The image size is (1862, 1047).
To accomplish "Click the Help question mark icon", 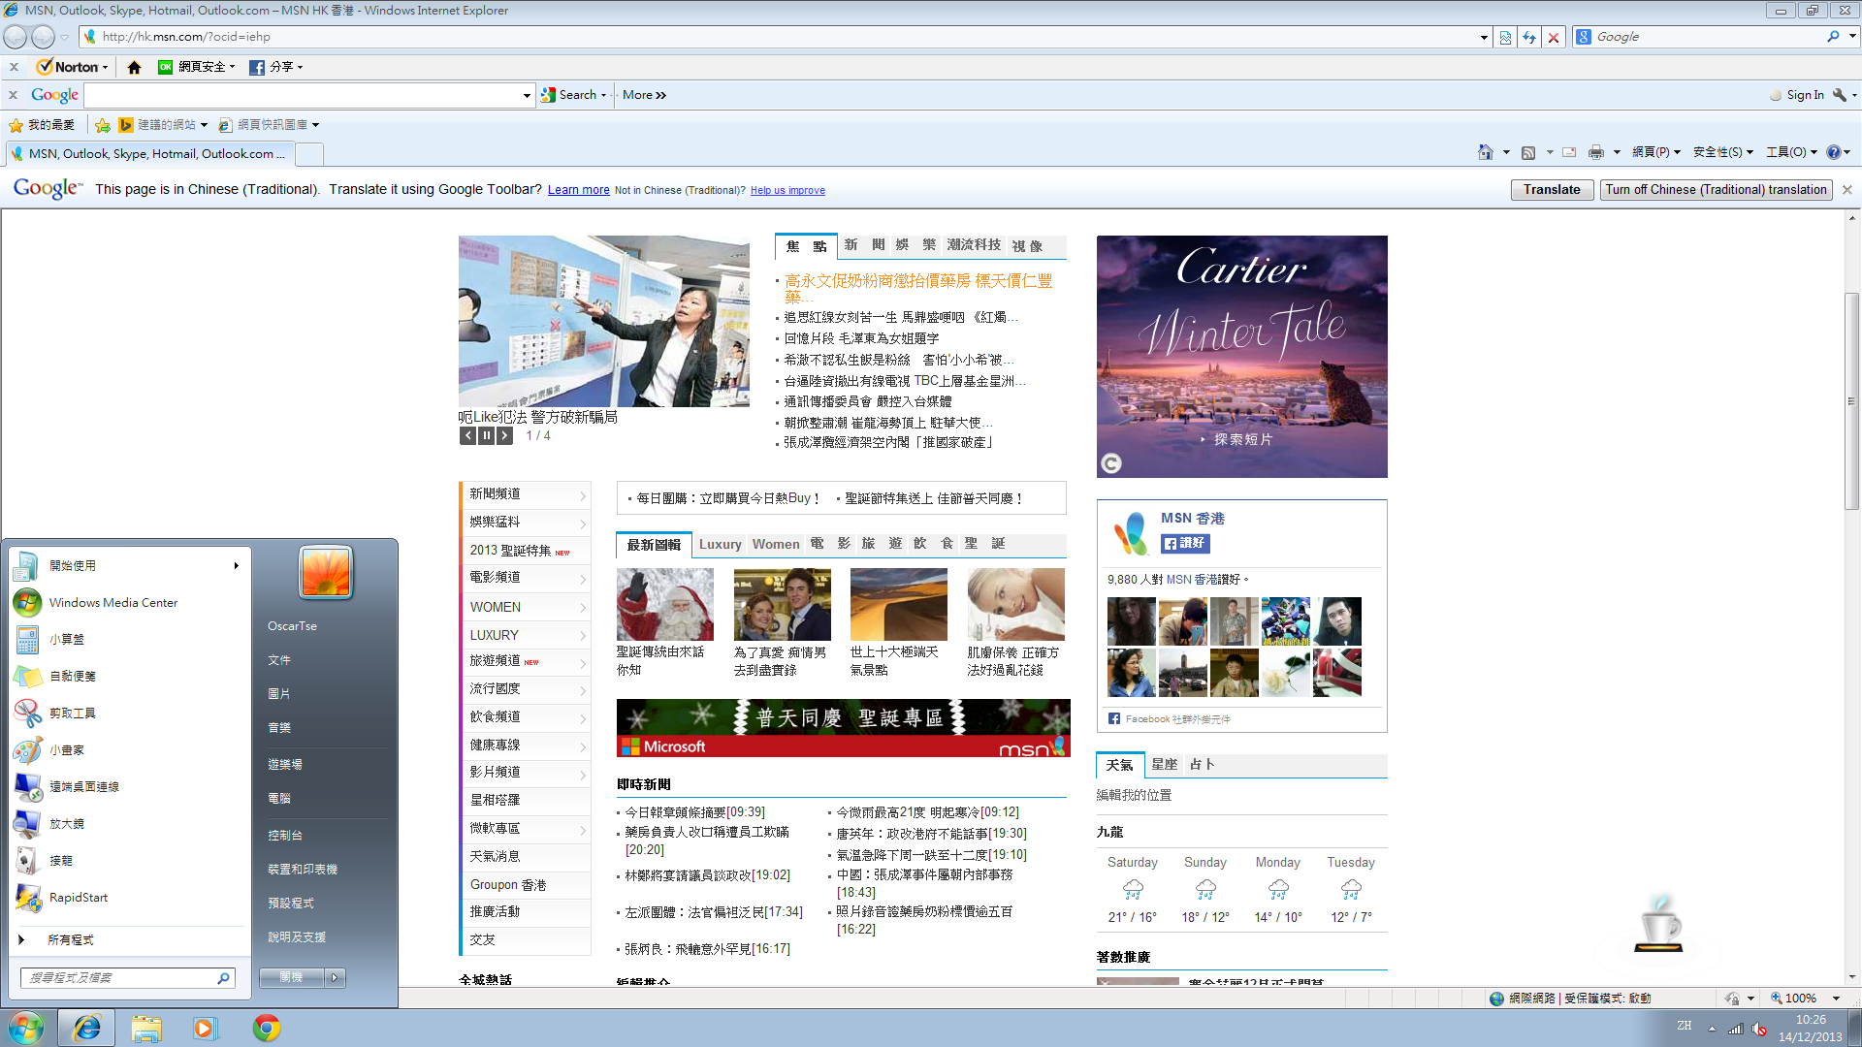I will click(1833, 152).
